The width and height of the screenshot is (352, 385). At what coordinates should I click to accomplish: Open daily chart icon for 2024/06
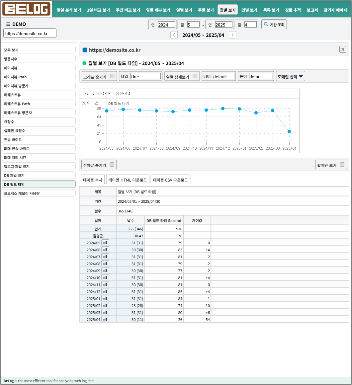point(105,250)
